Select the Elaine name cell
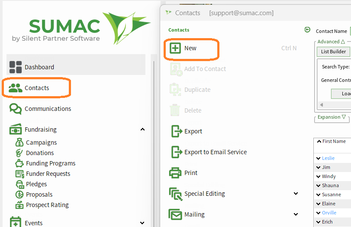 [328, 204]
